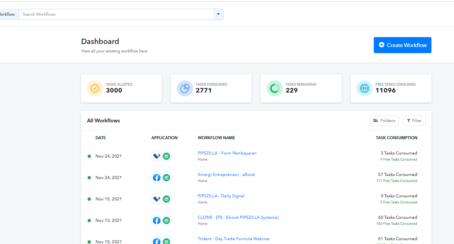Click green sheets icon in PIPSZILLA - Form Pembayaran row
454x244 pixels.
167,156
